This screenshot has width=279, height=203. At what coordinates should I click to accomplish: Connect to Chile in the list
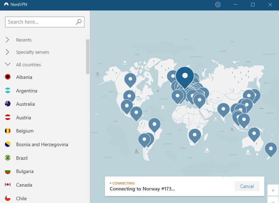pos(21,198)
